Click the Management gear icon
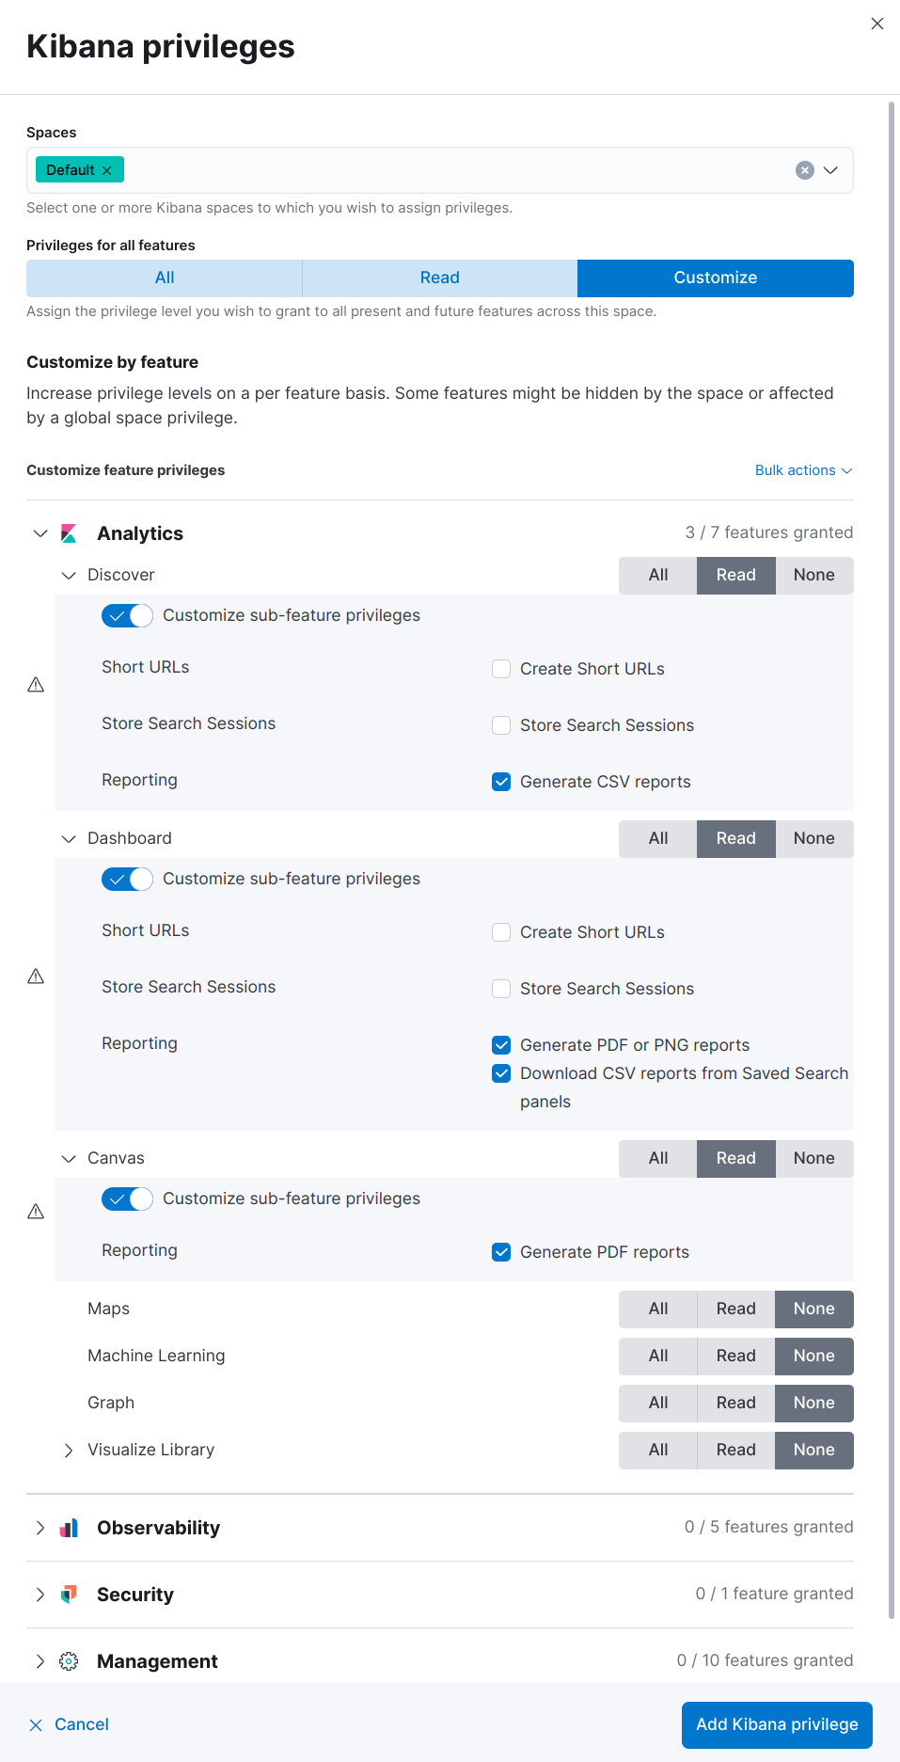Image resolution: width=900 pixels, height=1762 pixels. click(x=69, y=1661)
